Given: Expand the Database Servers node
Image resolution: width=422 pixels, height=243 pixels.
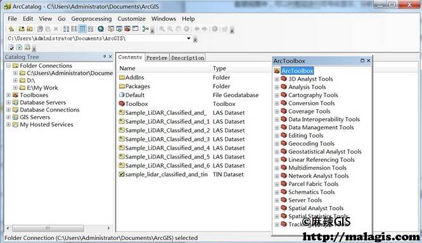Looking at the screenshot, I should click(9, 102).
